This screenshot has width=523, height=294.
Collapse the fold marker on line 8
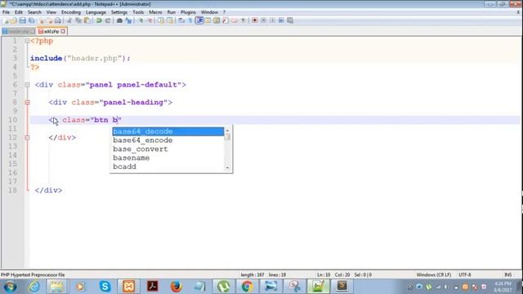coord(27,102)
